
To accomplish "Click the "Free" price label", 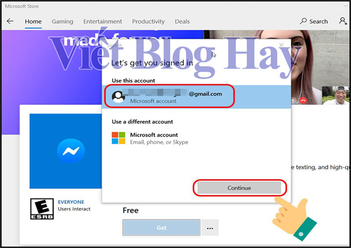I will pos(130,210).
